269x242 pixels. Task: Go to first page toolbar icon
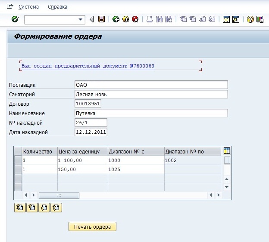(183, 19)
